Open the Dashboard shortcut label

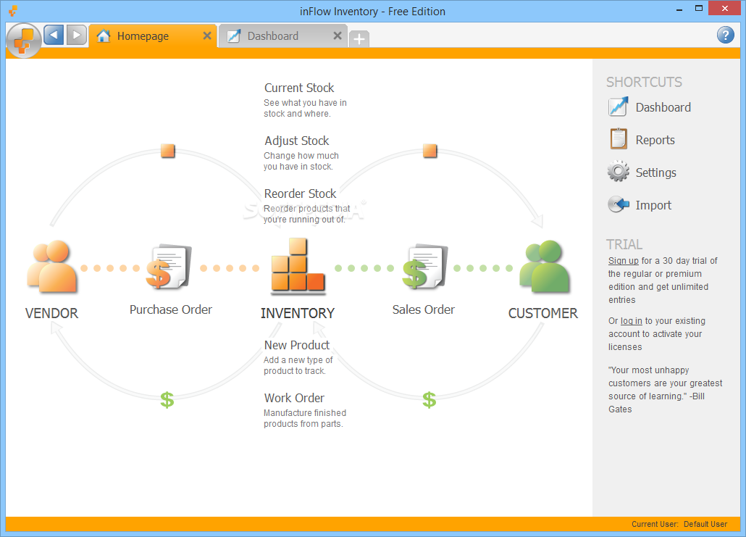(663, 107)
